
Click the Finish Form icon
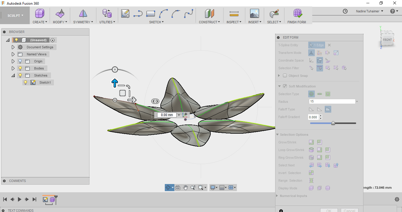point(298,14)
